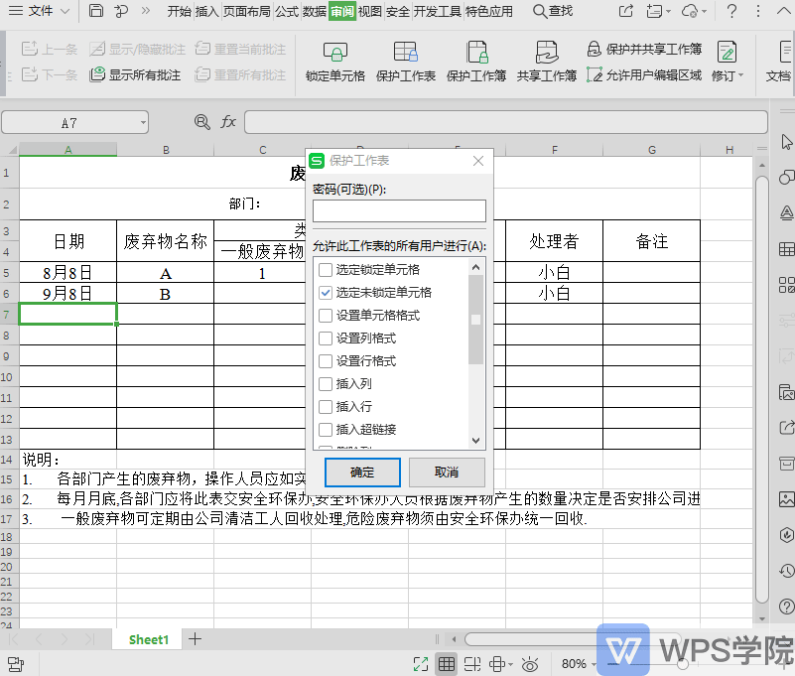
Task: Enable the 设置单元格格式 checkbox
Action: [325, 316]
